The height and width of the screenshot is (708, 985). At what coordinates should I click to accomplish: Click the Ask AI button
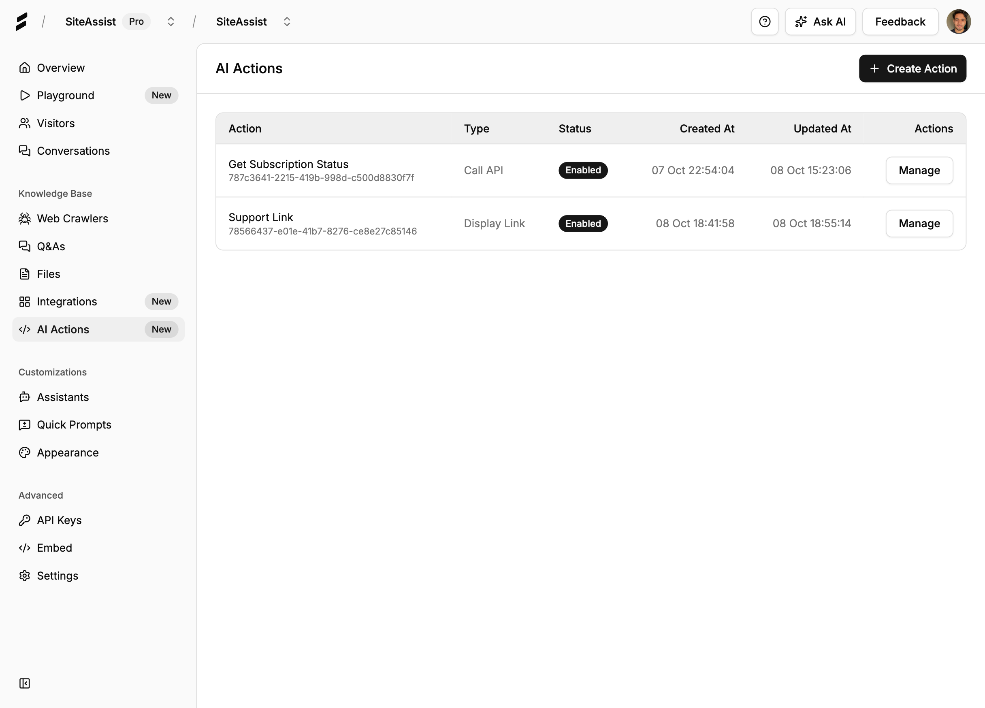[x=820, y=22]
